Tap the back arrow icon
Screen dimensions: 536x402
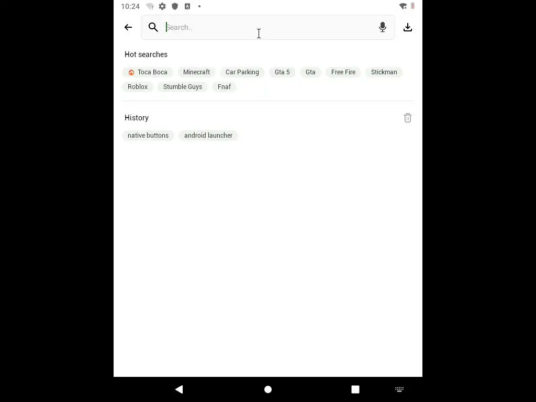128,27
